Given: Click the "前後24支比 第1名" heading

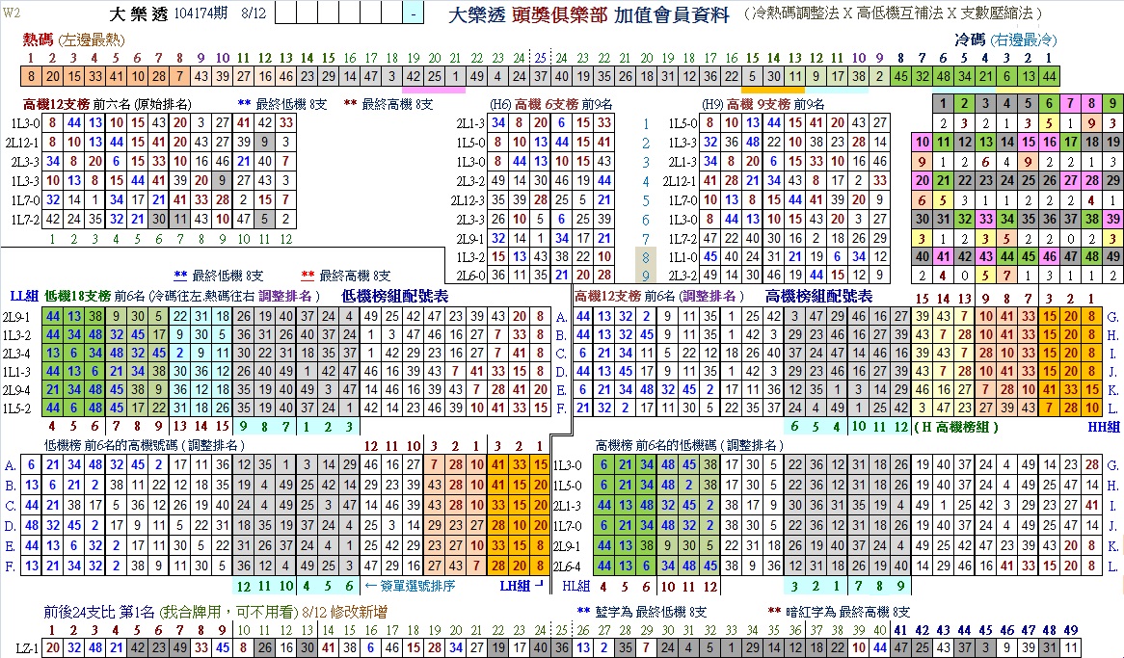Looking at the screenshot, I should click(x=98, y=613).
